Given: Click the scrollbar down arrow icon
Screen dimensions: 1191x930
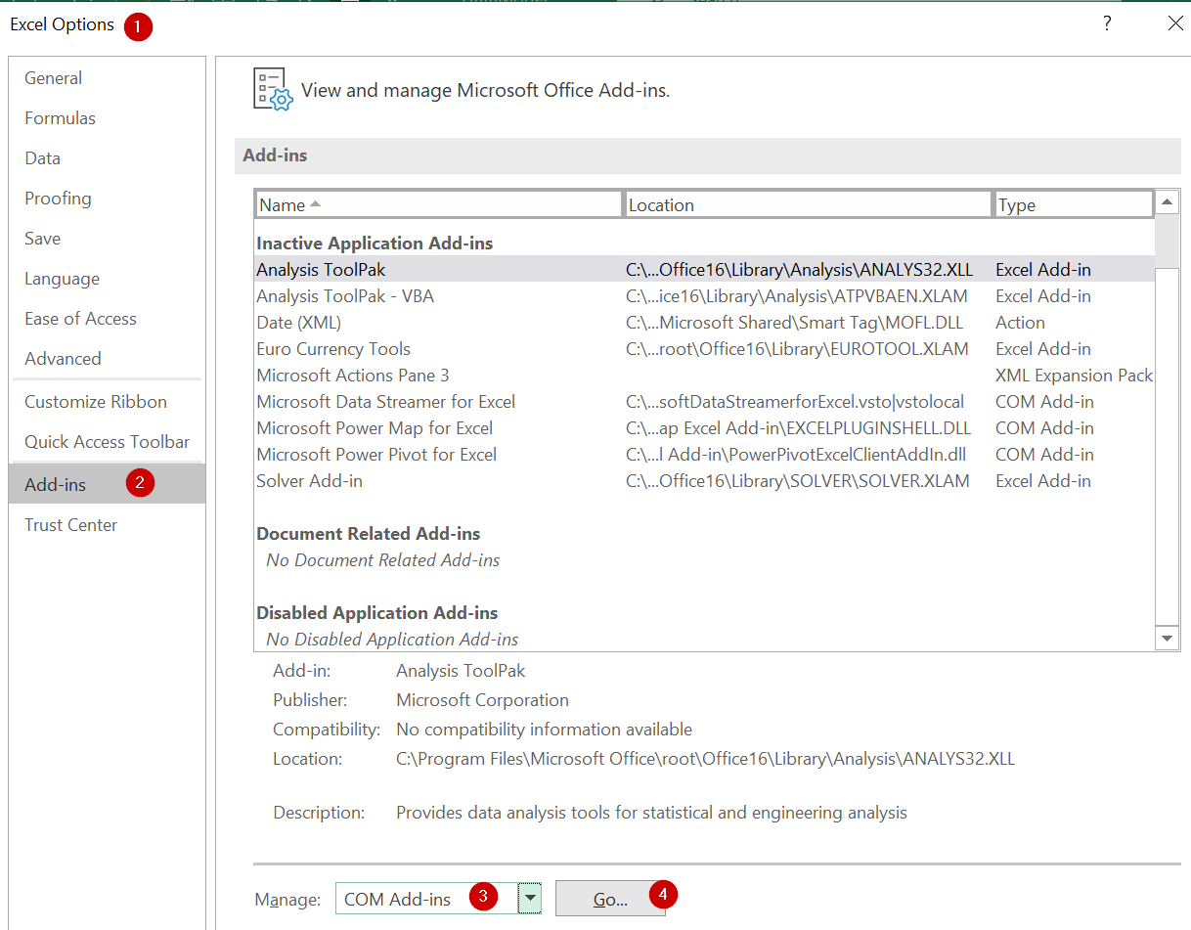Looking at the screenshot, I should pos(1167,638).
